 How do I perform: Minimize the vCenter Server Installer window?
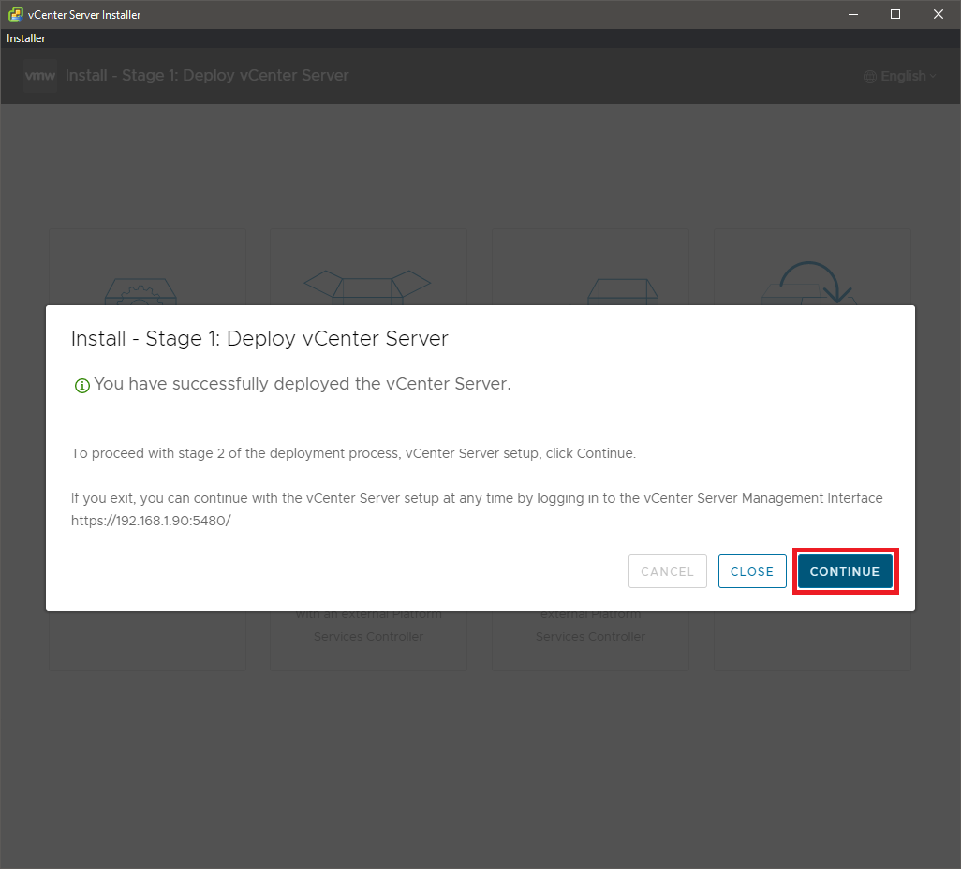(852, 14)
